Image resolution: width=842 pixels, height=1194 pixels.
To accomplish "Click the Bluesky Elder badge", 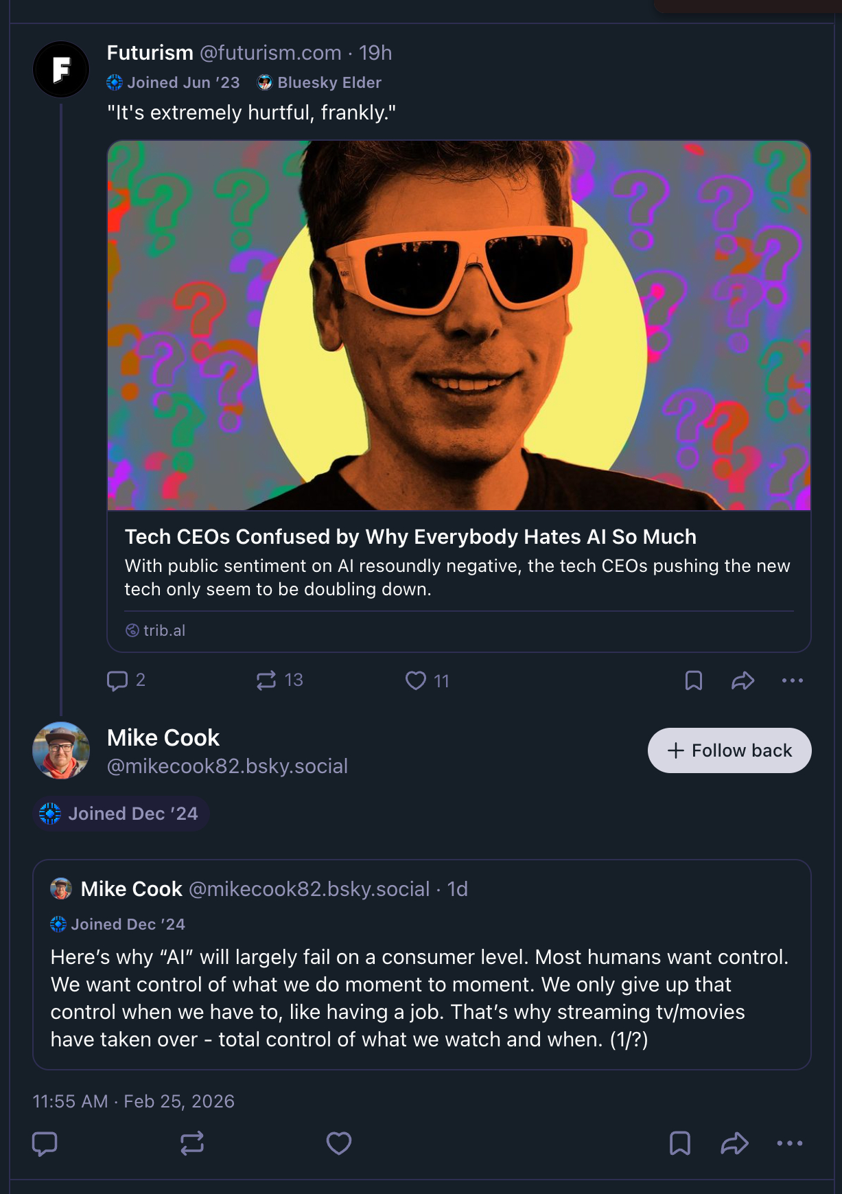I will (320, 83).
